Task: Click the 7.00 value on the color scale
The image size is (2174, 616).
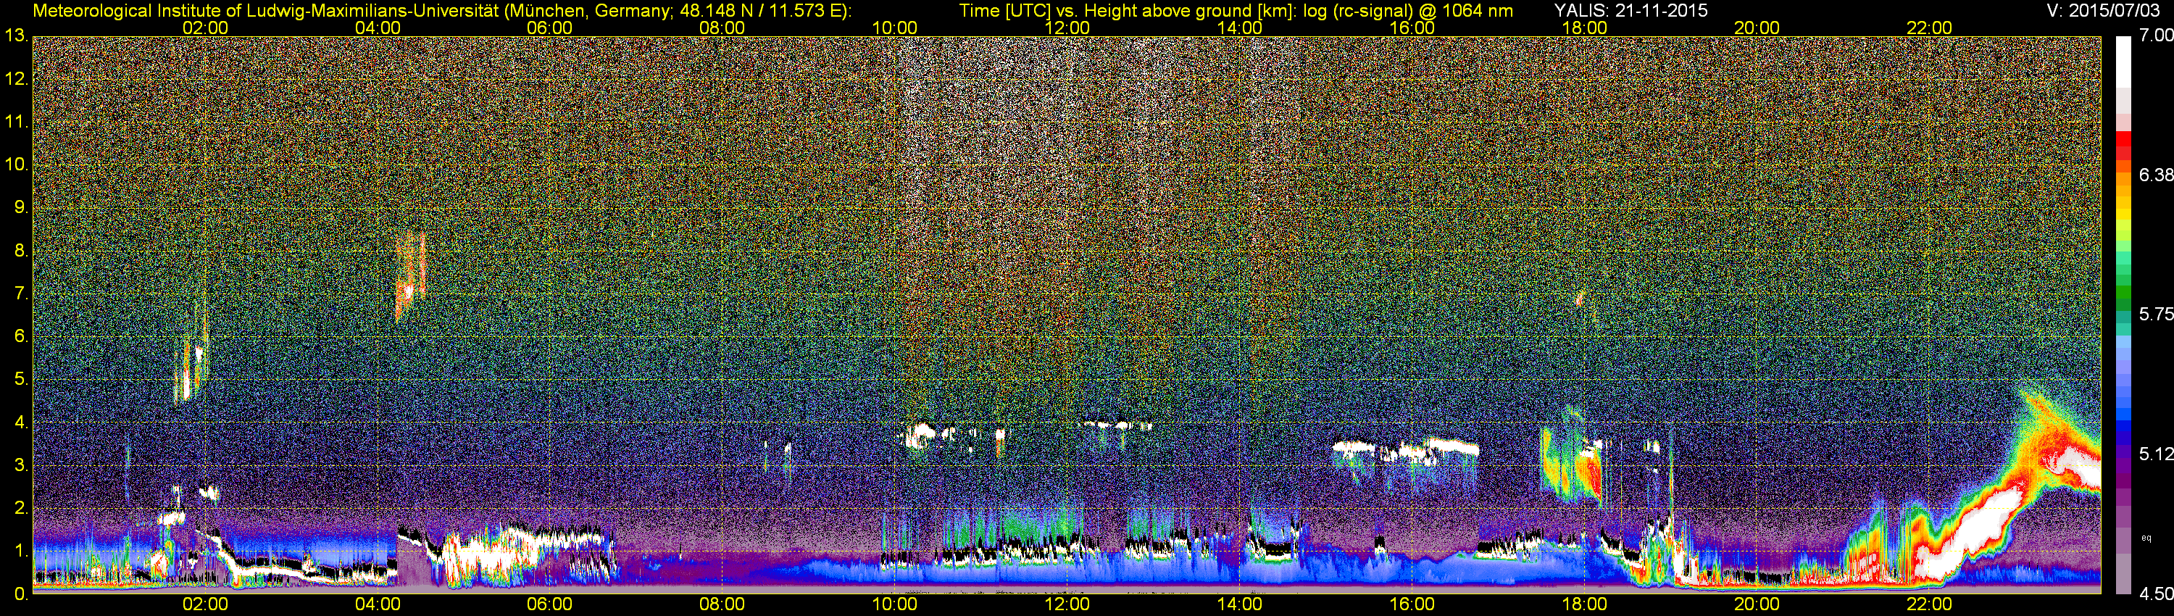Action: click(x=2157, y=35)
